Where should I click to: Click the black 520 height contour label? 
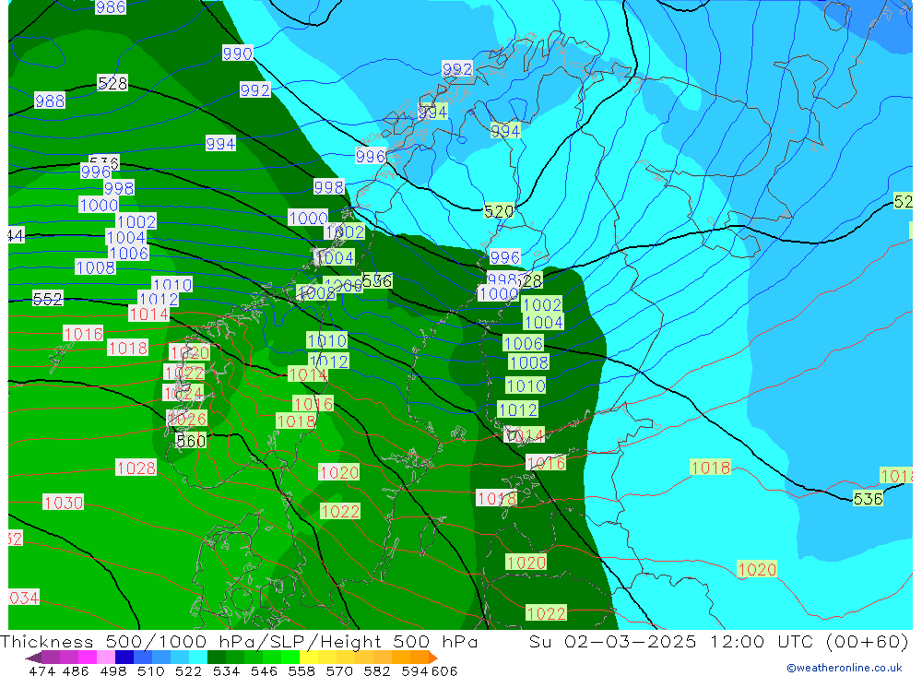[x=499, y=211]
